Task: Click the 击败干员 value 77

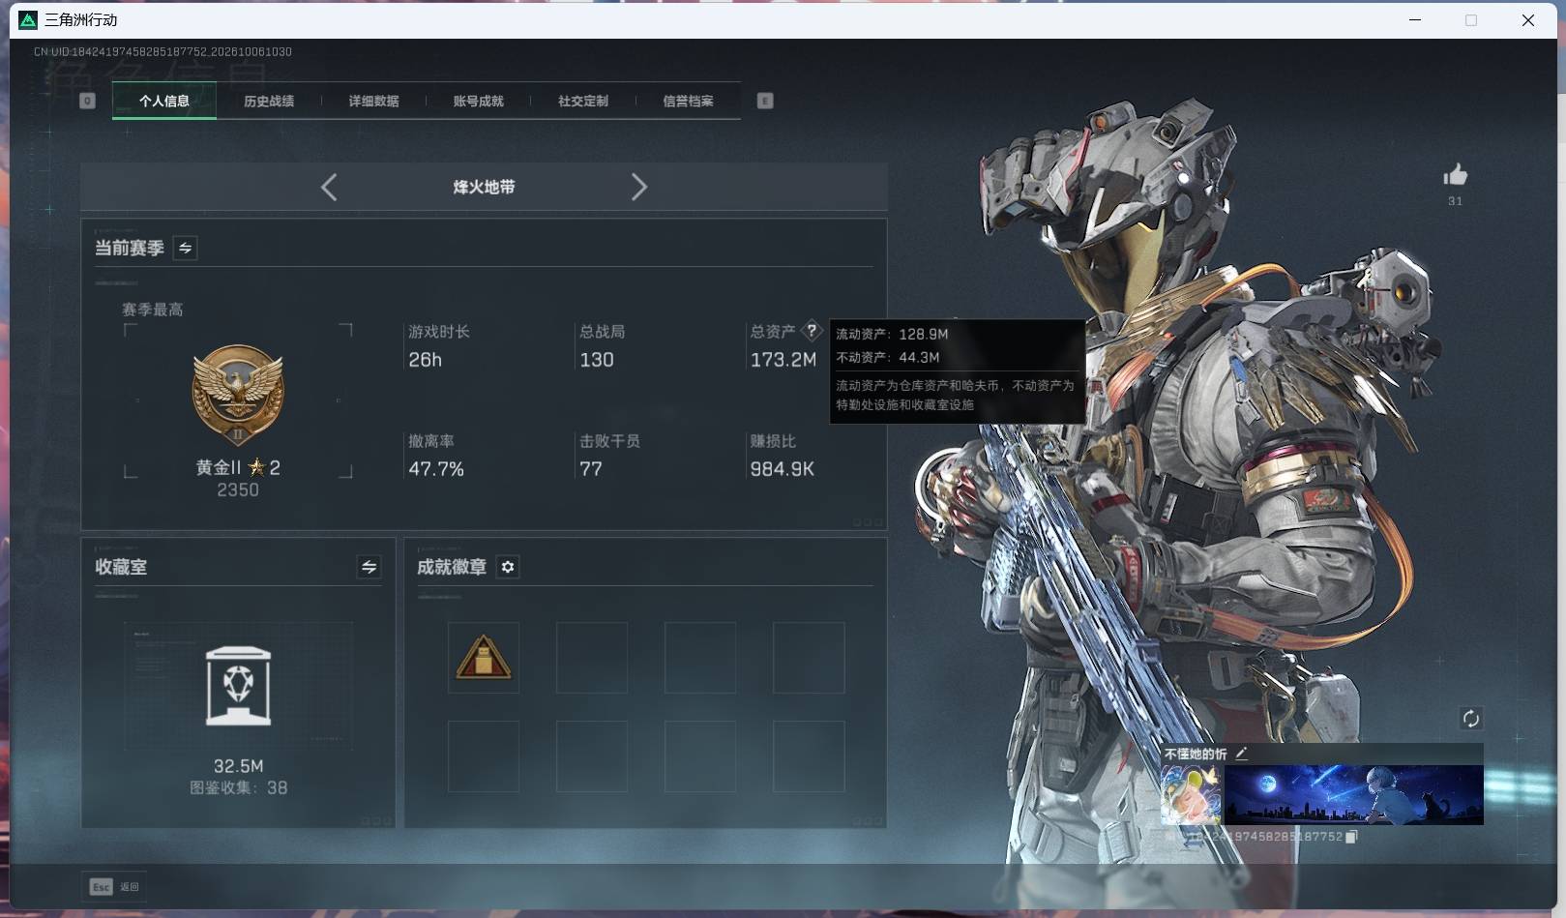Action: pyautogui.click(x=591, y=469)
